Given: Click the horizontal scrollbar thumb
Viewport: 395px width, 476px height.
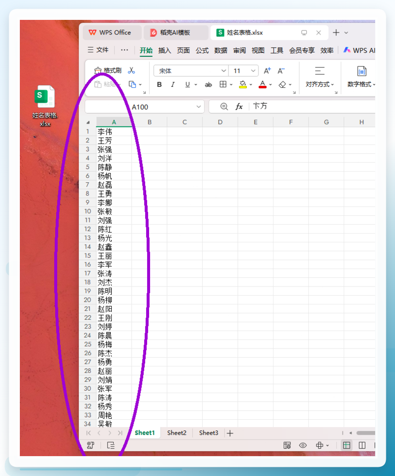Looking at the screenshot, I should click(x=366, y=433).
